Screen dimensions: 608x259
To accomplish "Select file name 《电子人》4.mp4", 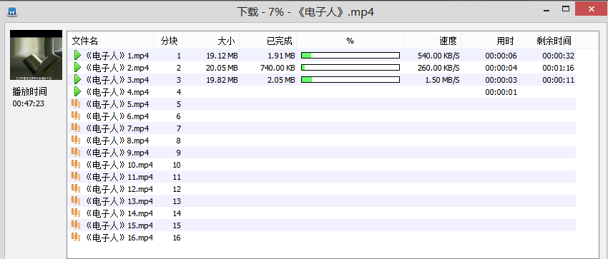I will (117, 92).
